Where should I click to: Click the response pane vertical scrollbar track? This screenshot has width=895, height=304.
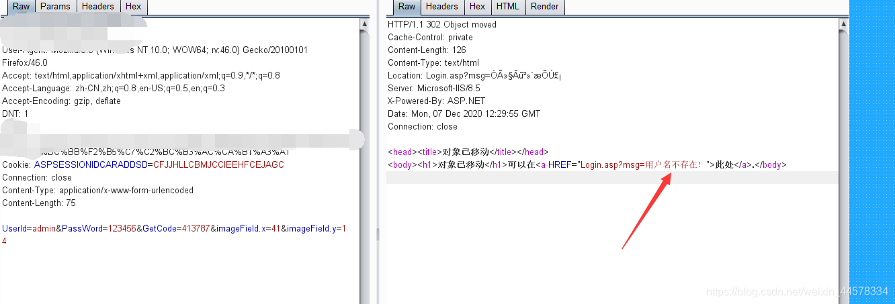click(x=844, y=166)
